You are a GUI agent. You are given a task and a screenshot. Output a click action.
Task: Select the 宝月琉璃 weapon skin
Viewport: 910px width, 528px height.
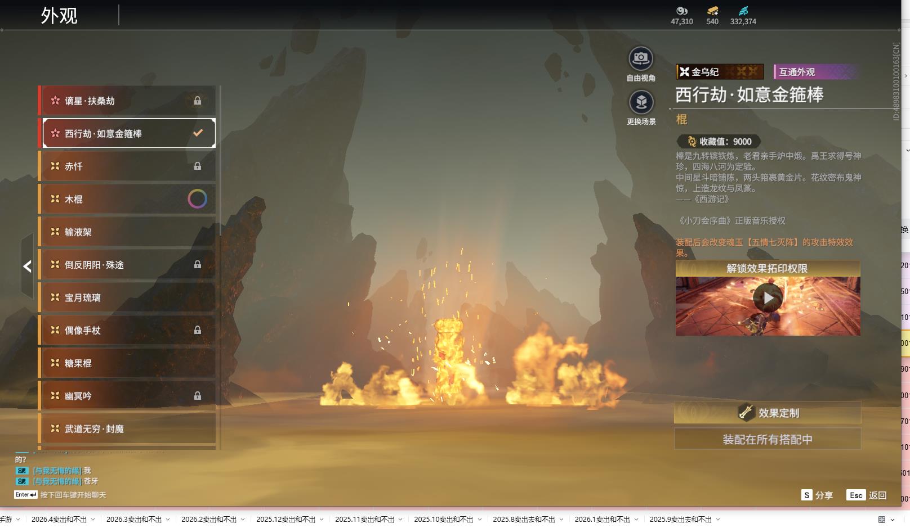click(x=113, y=297)
